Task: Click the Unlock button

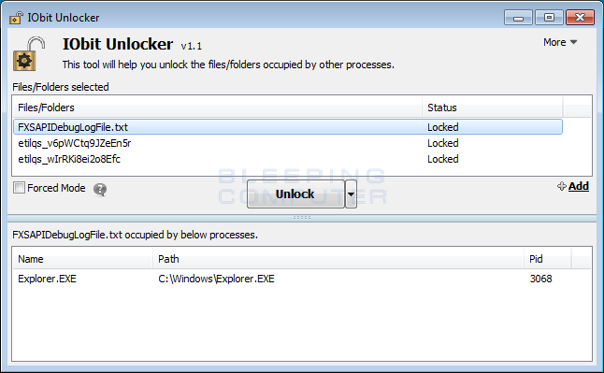Action: point(295,194)
